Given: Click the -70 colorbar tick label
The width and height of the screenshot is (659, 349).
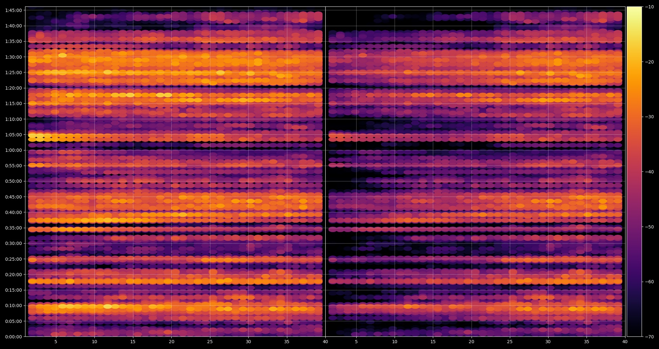Looking at the screenshot, I should (649, 337).
